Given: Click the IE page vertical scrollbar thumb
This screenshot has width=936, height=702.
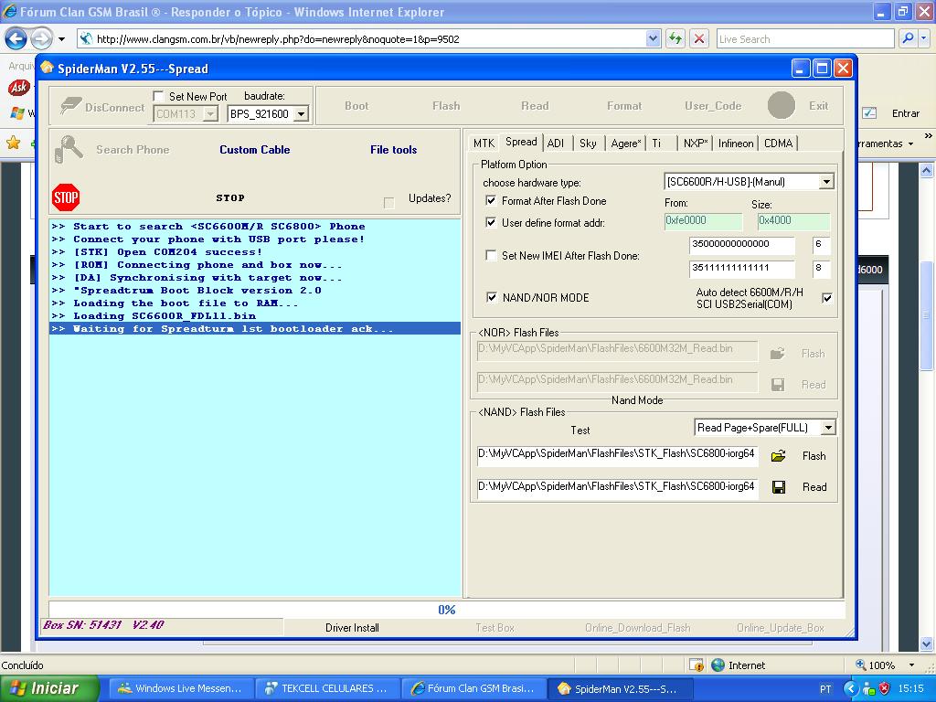Looking at the screenshot, I should [926, 316].
